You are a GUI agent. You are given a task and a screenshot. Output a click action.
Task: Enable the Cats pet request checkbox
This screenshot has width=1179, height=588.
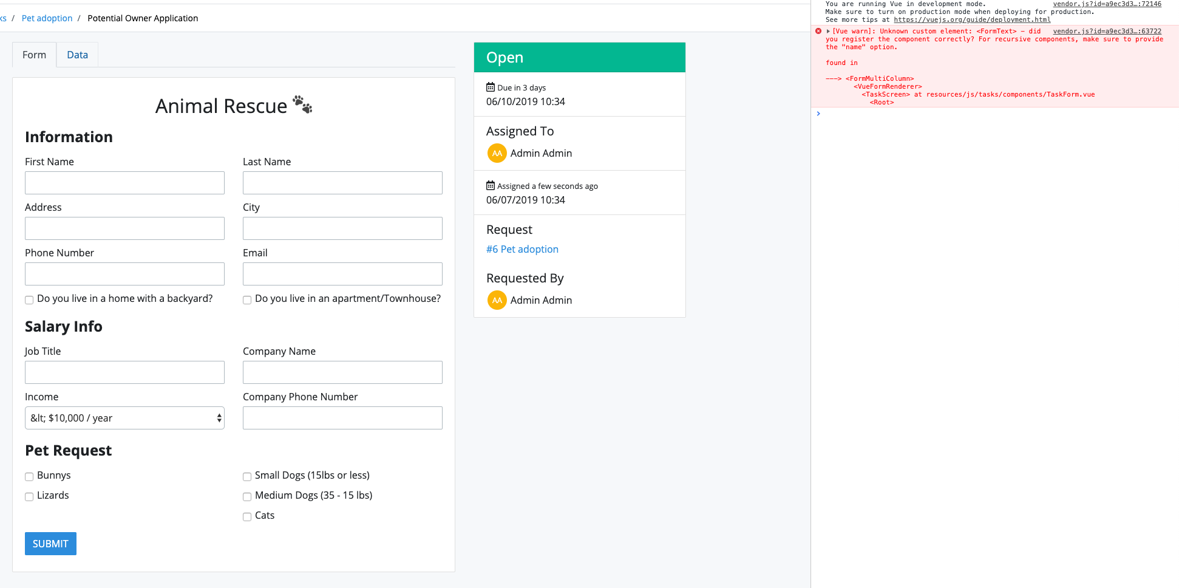(246, 516)
